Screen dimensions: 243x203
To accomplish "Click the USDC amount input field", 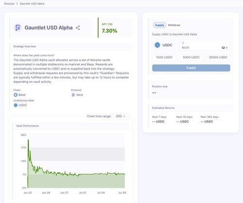I will tap(205, 45).
